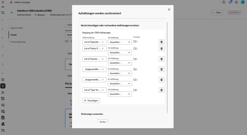Viewport: 247px width, 135px height.
Task: Toggle Ersetzen for 'List of Session' row
Action: [135, 59]
